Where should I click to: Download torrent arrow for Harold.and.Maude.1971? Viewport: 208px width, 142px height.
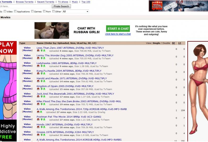tap(41, 81)
